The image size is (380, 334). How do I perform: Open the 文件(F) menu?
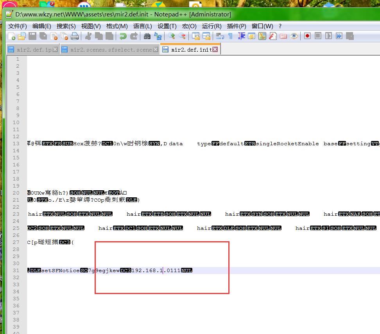click(18, 26)
